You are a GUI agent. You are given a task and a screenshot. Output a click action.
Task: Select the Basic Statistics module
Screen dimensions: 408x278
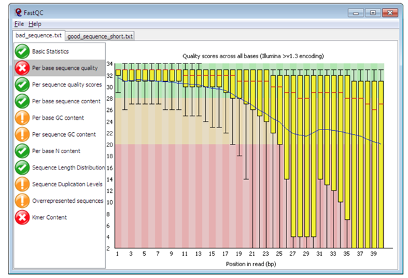click(59, 51)
